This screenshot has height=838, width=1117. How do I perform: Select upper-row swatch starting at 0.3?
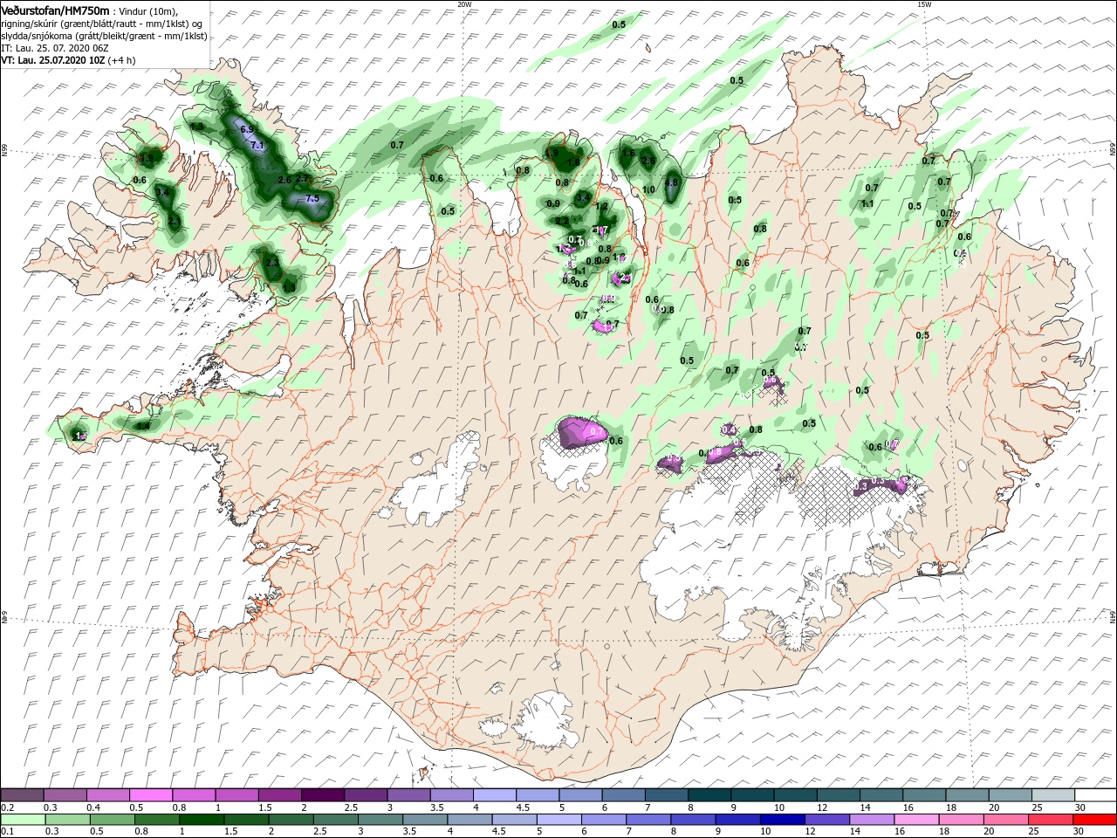[x=65, y=795]
